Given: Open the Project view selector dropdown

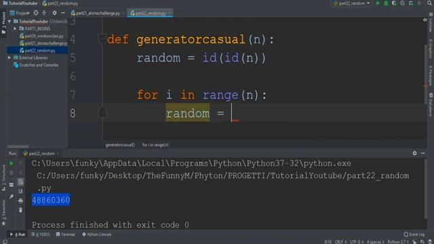Looking at the screenshot, I should (x=20, y=13).
